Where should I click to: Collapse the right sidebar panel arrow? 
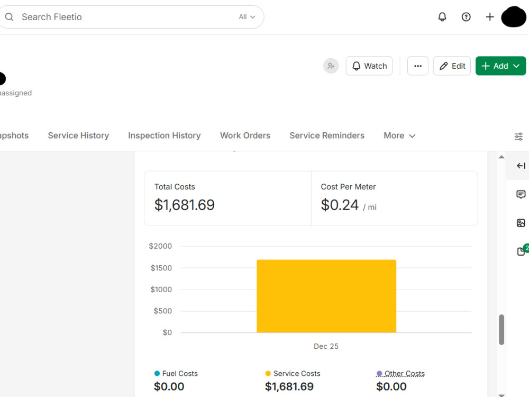click(x=521, y=166)
